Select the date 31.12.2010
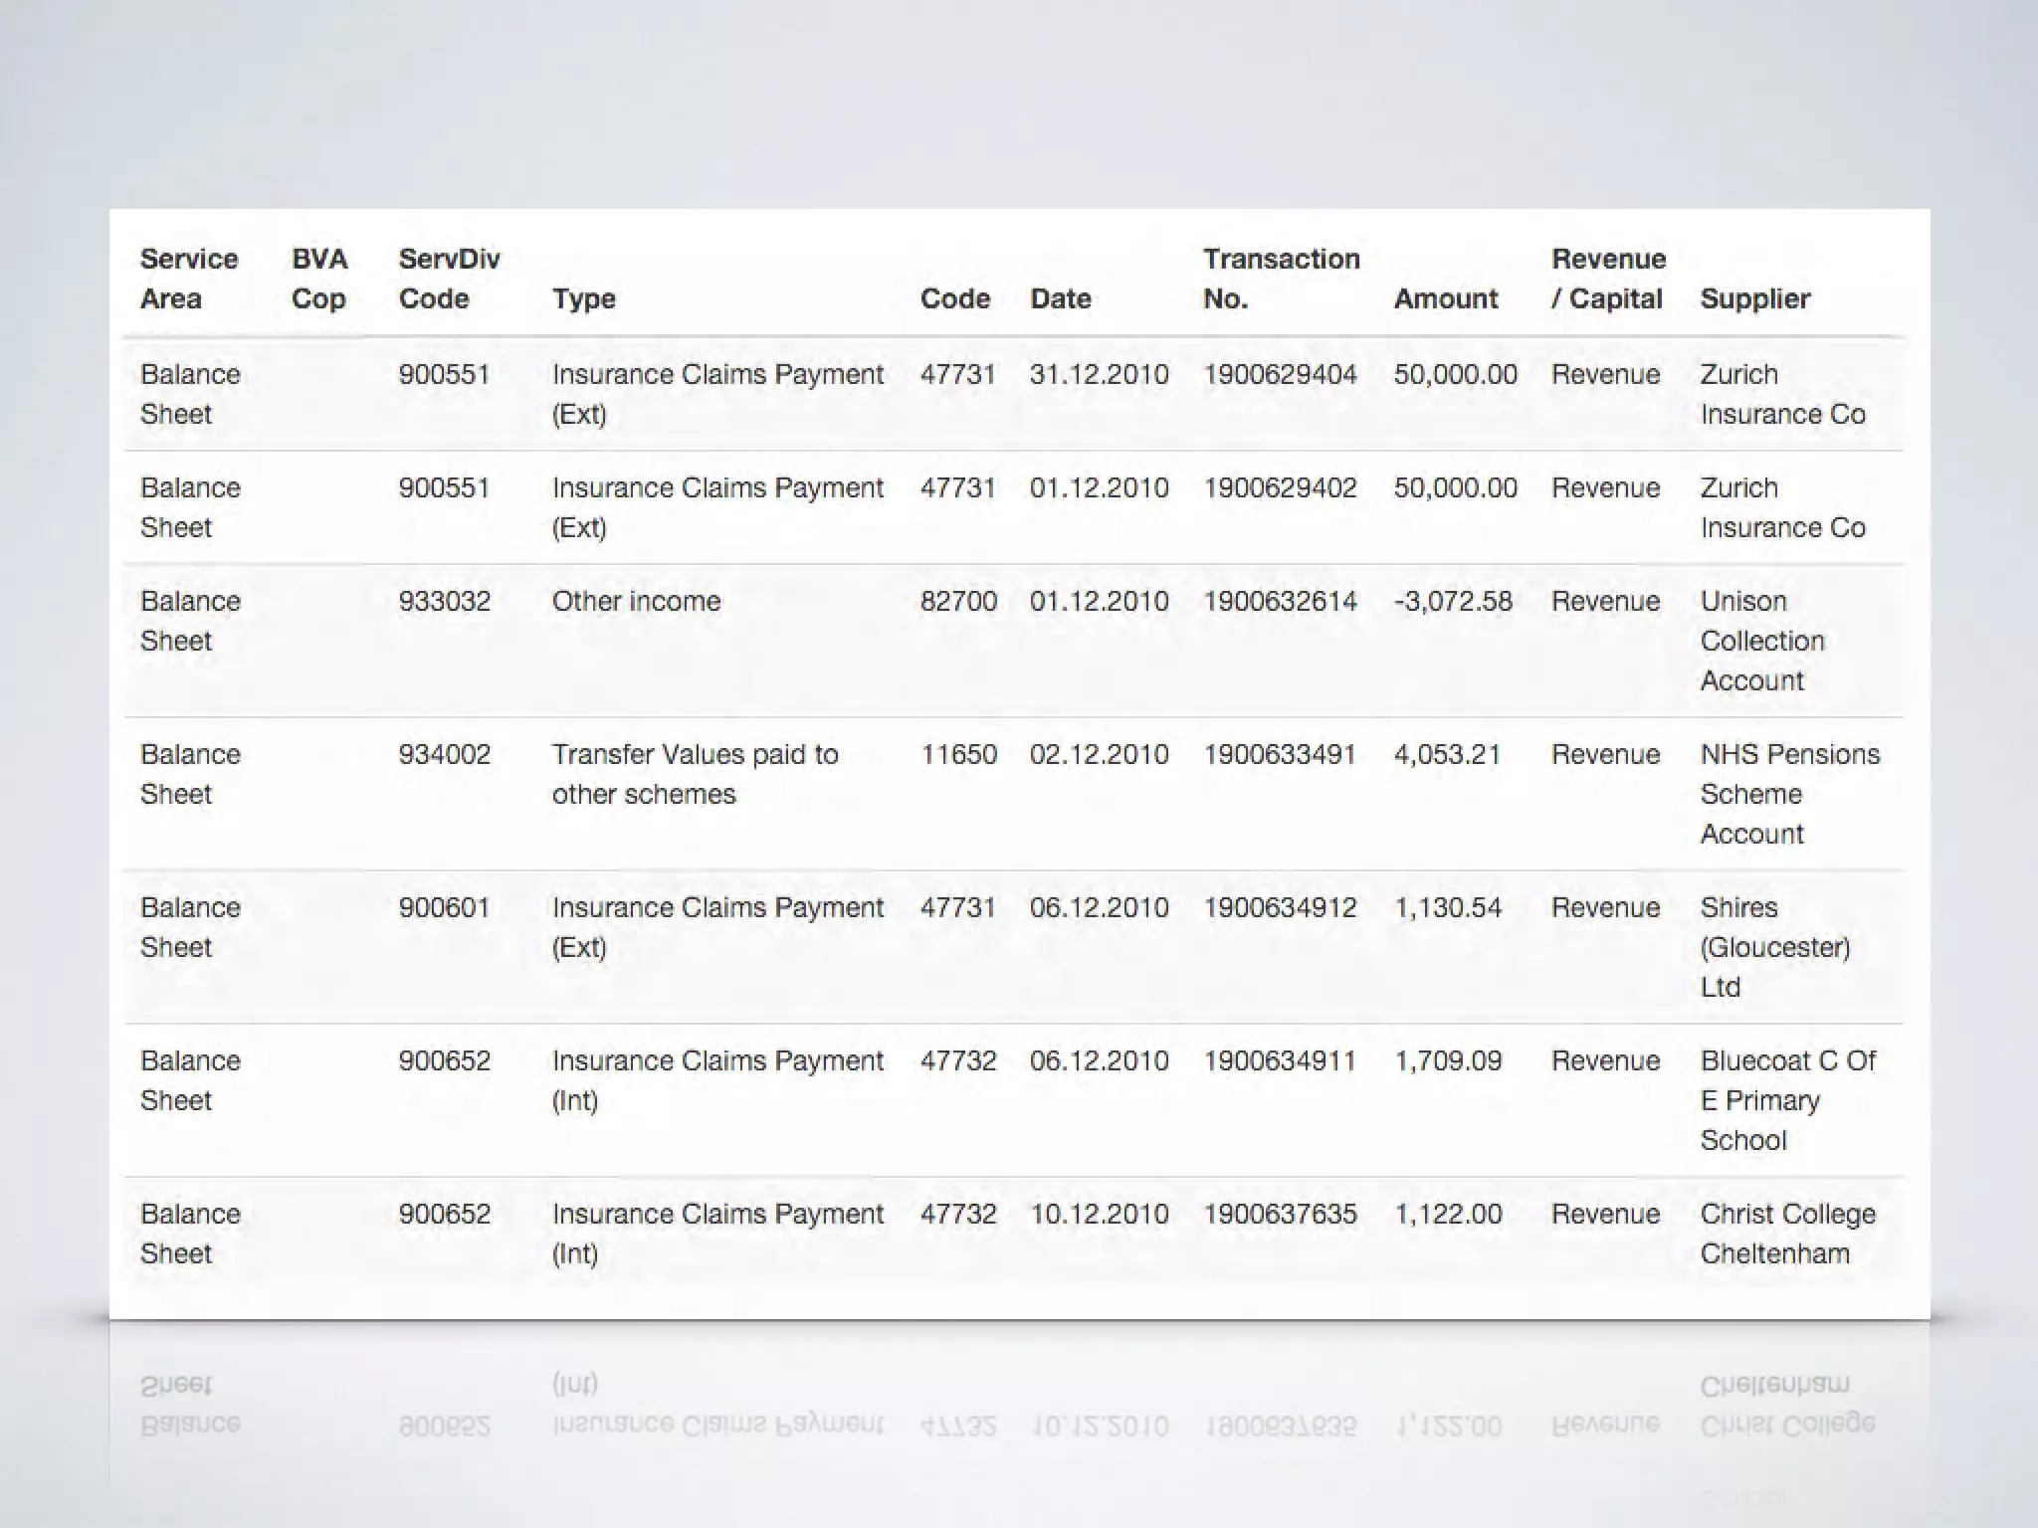2038x1528 pixels. [1099, 374]
